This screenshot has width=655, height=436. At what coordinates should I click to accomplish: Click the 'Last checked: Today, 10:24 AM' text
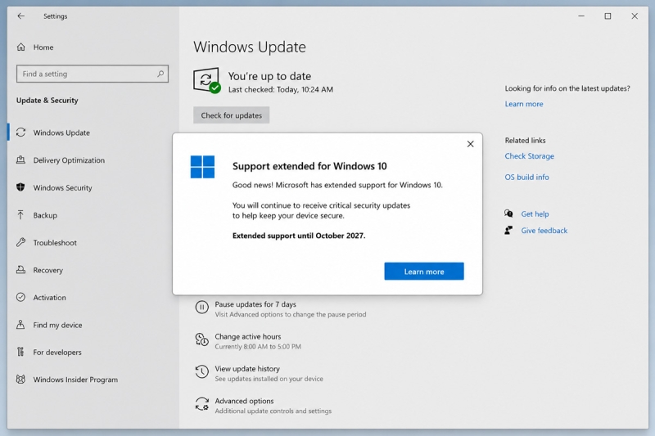tap(281, 89)
